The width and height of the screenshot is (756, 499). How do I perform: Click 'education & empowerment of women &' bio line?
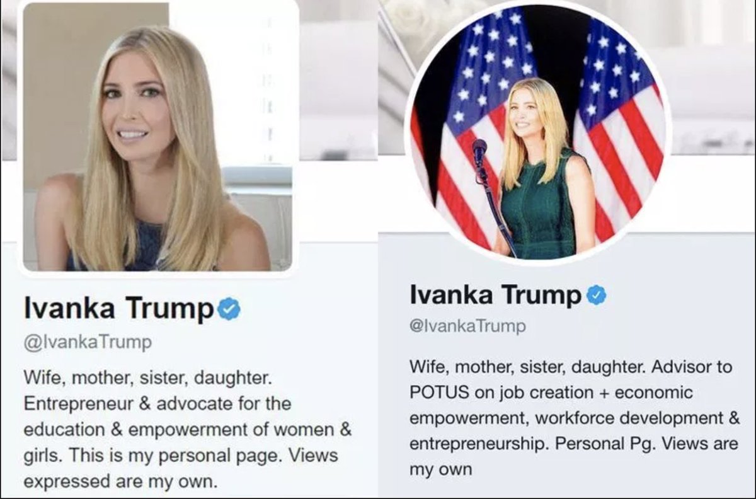(x=187, y=429)
